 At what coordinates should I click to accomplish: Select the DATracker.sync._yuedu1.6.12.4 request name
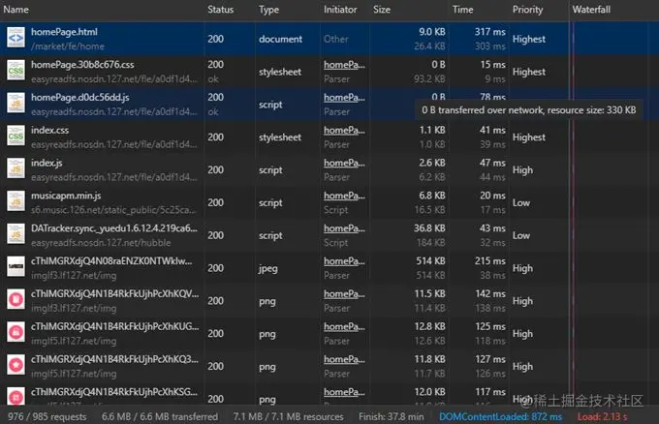click(x=114, y=228)
